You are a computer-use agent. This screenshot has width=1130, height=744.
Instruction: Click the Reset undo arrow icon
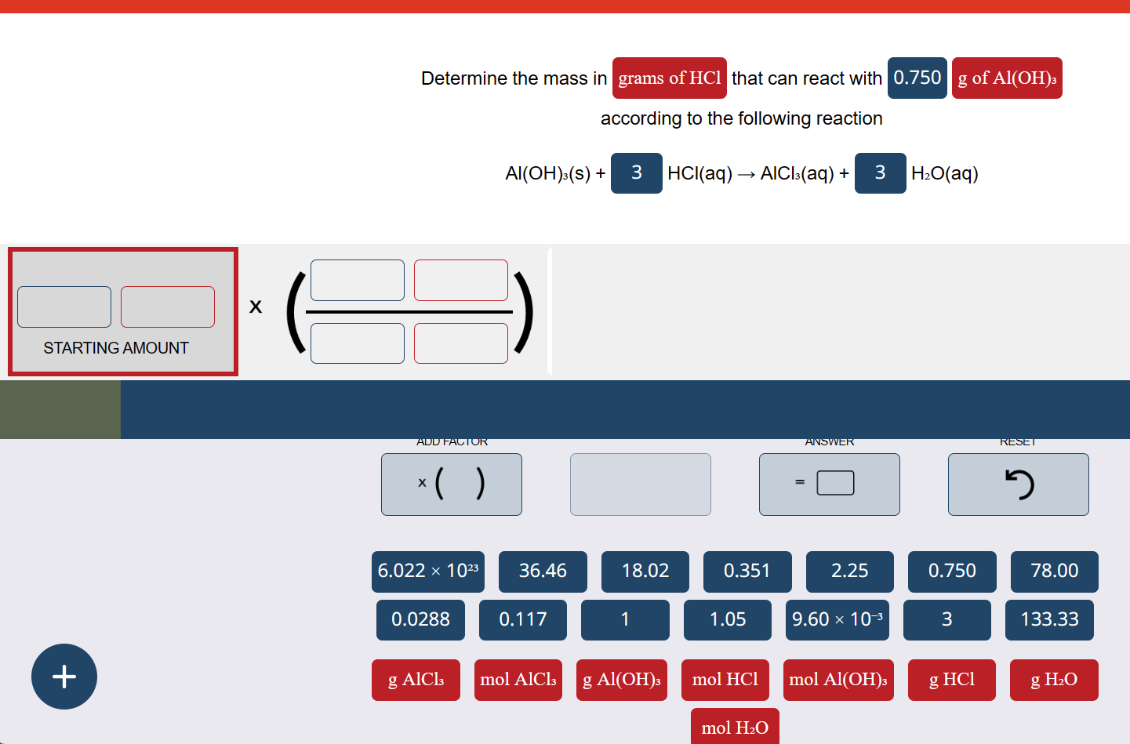[1017, 484]
